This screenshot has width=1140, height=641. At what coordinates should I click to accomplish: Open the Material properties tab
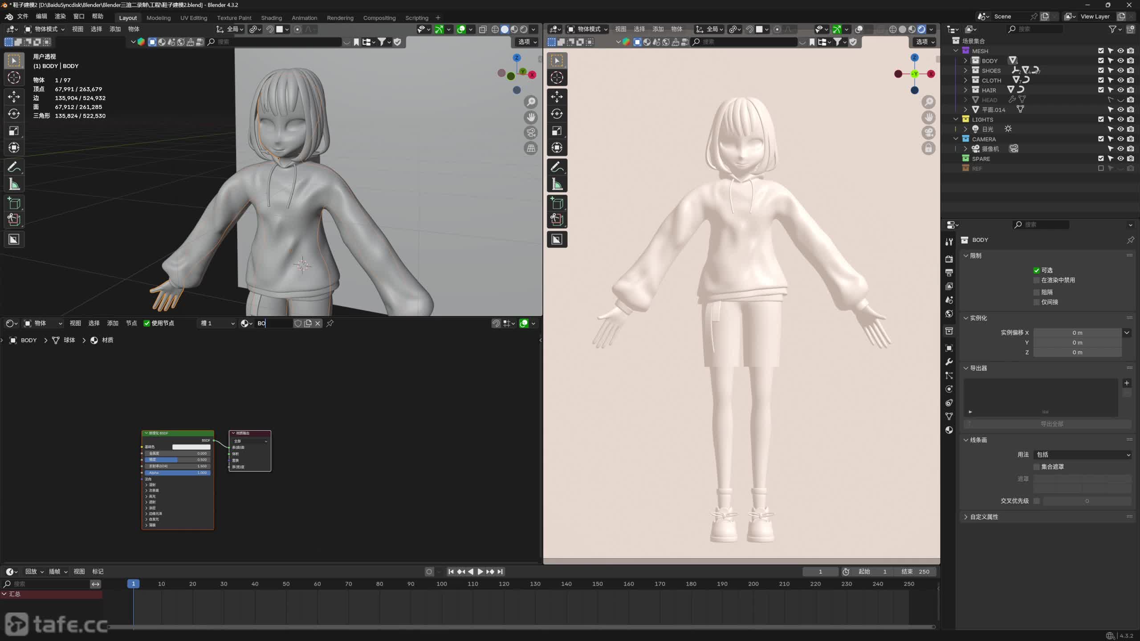(949, 430)
